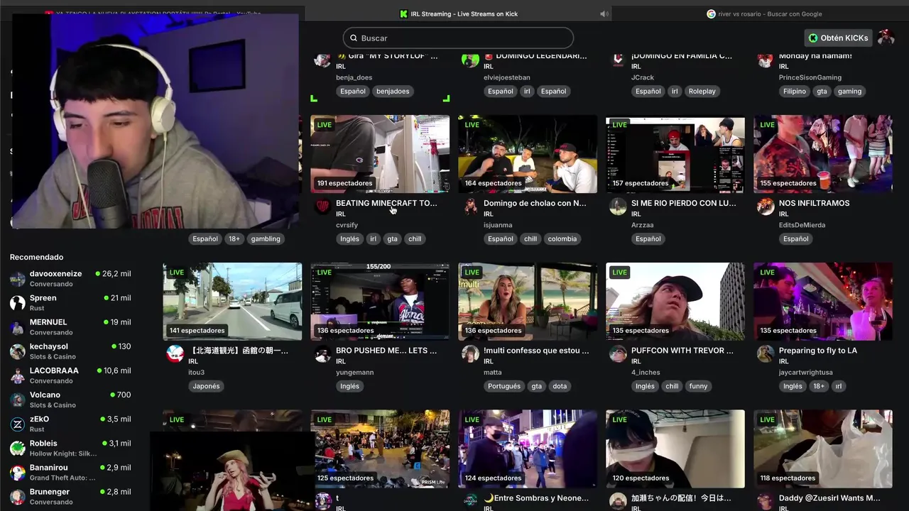
Task: Select the colombia tag under isjuanma
Action: (x=562, y=238)
